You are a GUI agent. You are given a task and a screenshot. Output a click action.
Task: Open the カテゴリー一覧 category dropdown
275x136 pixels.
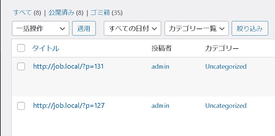196,28
